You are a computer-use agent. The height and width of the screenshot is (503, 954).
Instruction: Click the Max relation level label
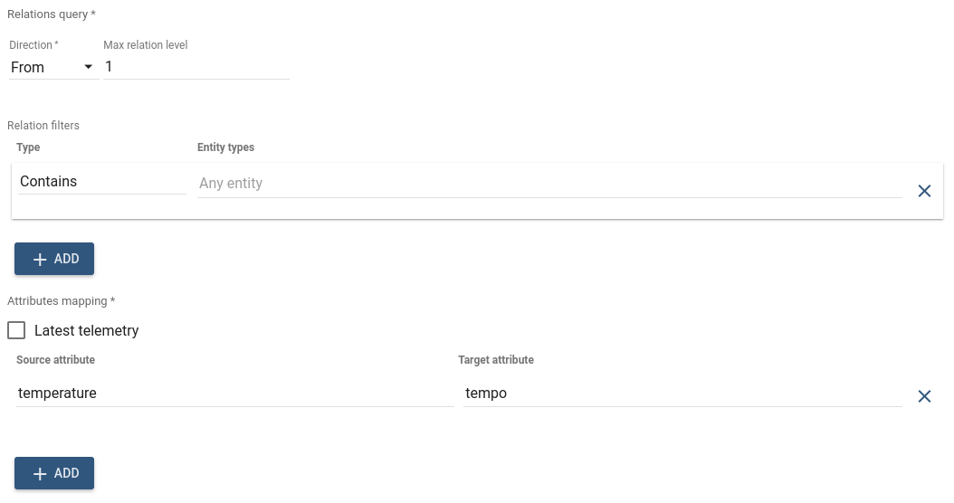click(146, 45)
